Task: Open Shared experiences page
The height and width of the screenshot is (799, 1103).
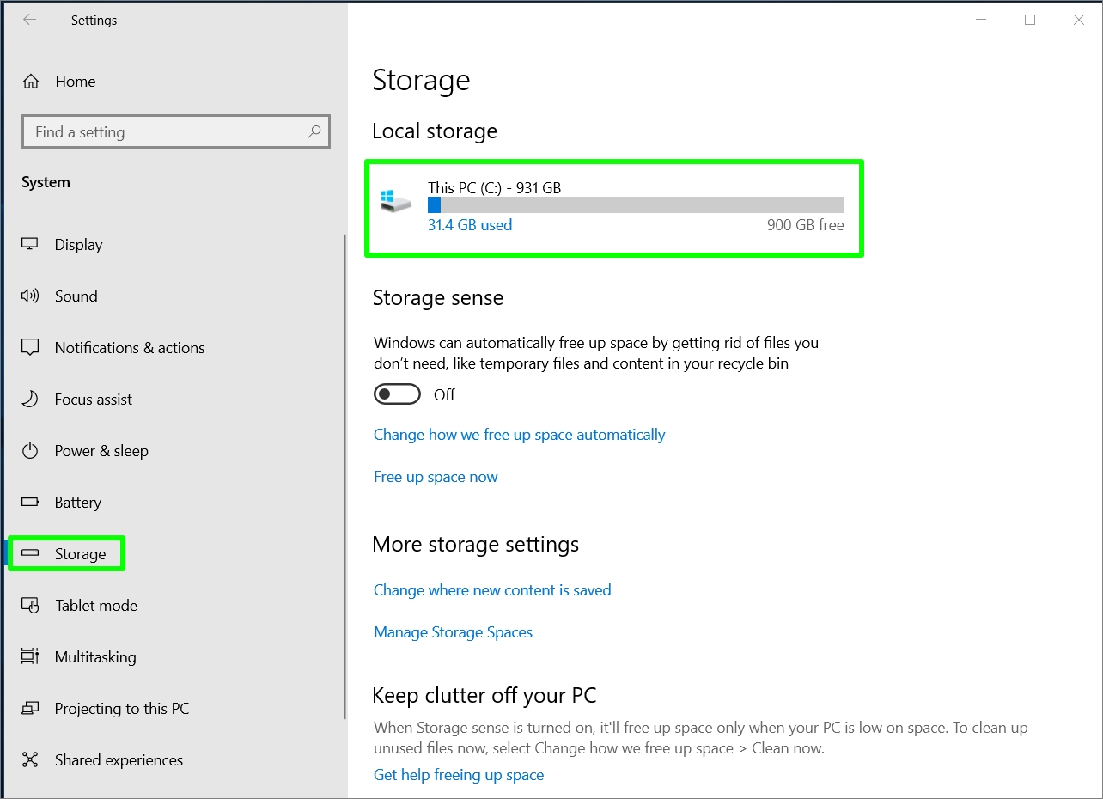Action: pos(119,760)
